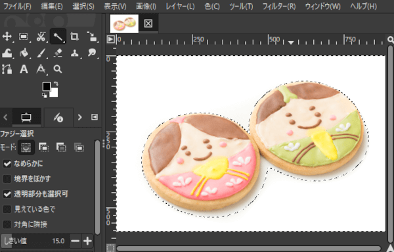Select the Paintbrush tool
394x252 pixels.
(x=41, y=53)
